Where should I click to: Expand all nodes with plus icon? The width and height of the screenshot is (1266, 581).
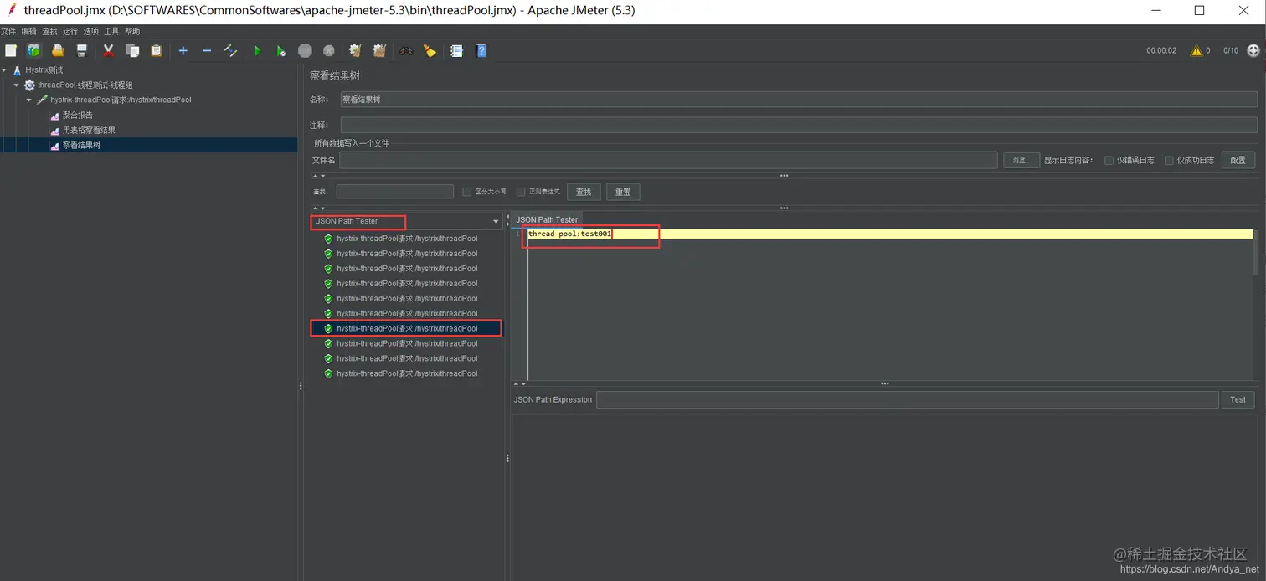coord(183,51)
